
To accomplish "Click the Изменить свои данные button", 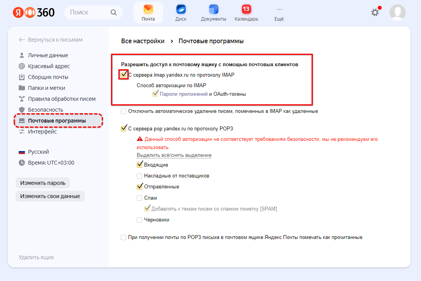I will coord(50,196).
